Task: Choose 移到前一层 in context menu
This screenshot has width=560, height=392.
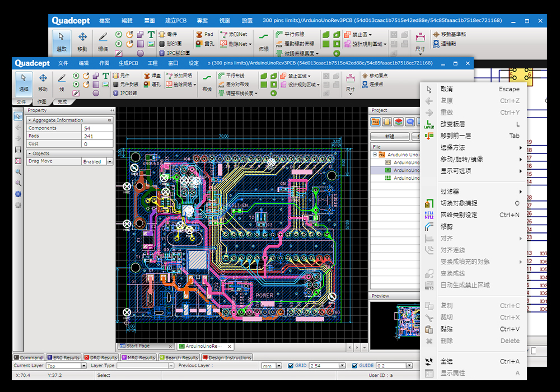Action: tap(474, 136)
